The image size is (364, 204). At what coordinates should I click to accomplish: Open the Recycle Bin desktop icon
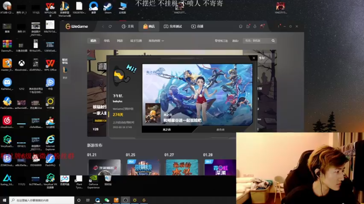click(108, 180)
